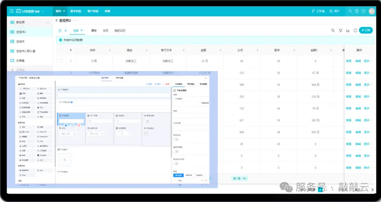Image resolution: width=381 pixels, height=202 pixels.
Task: Click the search magnifier in the top teal bar
Action: point(350,11)
